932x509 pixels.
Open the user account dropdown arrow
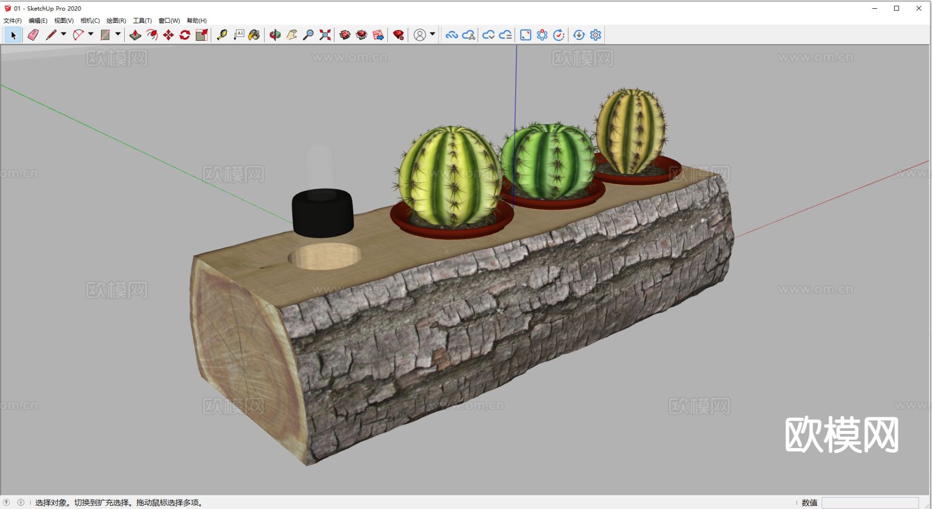pos(432,34)
